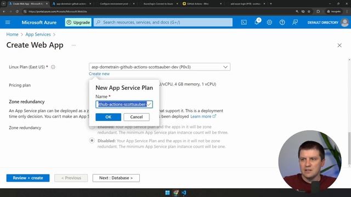This screenshot has width=351, height=197.
Task: Switch to the app-dometrain-github-actions tab
Action: (x=72, y=4)
